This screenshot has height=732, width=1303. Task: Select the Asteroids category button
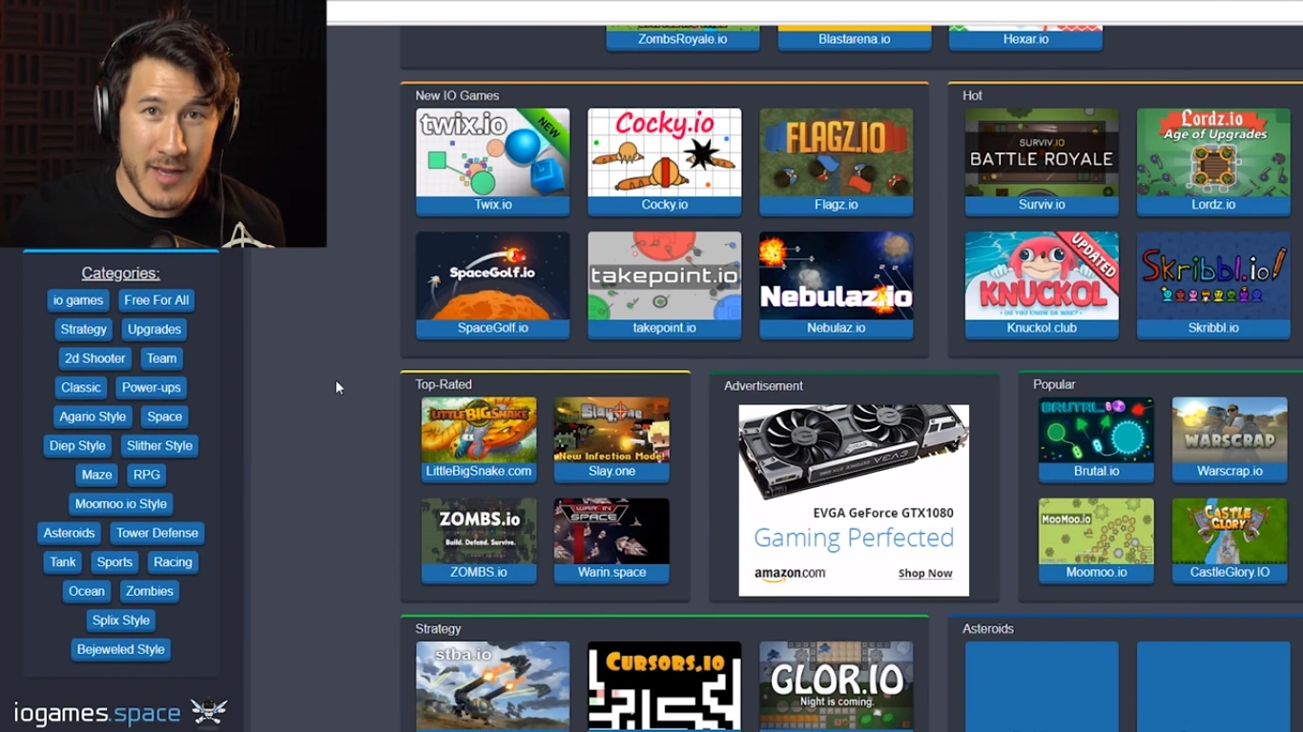70,533
